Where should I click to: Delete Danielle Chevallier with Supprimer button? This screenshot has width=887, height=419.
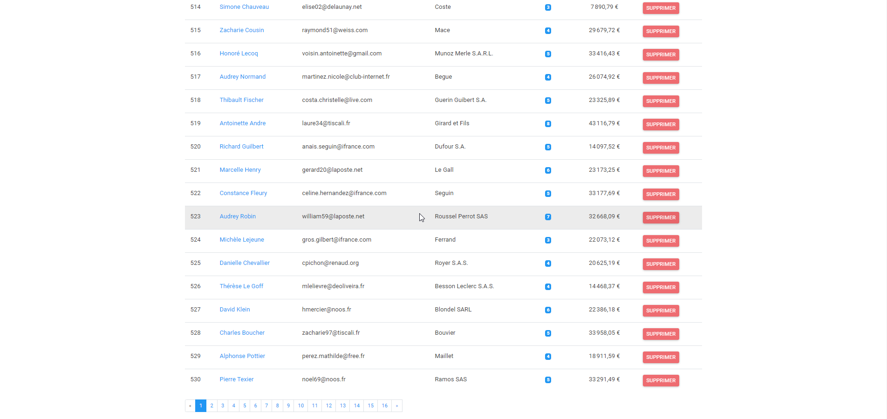[661, 264]
